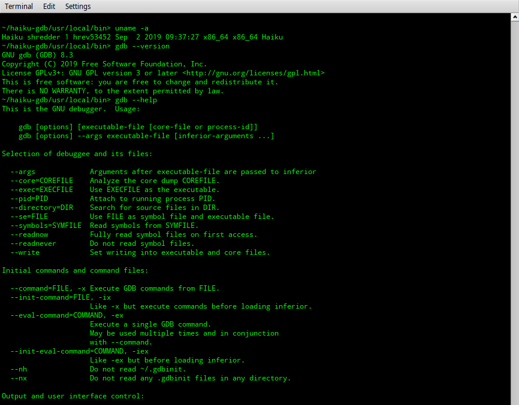Click 'Output and user interface control:' heading
Image resolution: width=519 pixels, height=405 pixels.
click(73, 396)
